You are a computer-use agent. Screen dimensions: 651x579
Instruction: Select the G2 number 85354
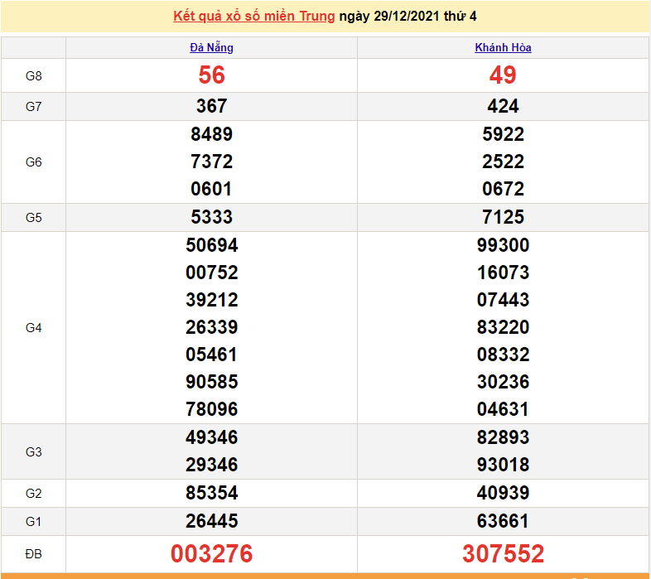coord(211,493)
